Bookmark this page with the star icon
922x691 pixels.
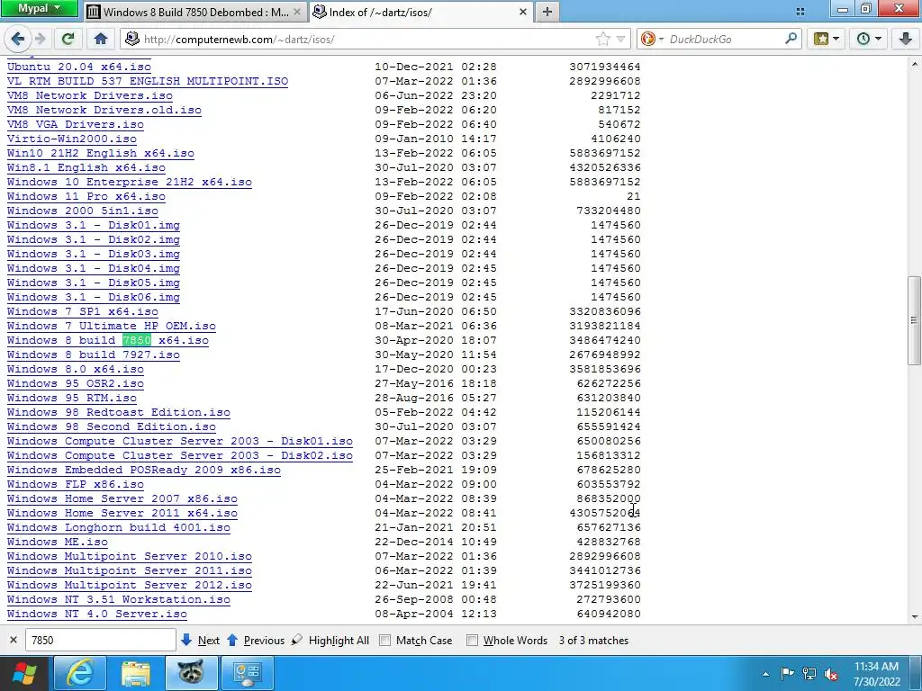tap(602, 40)
